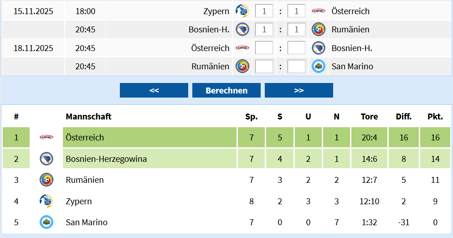Click the San Marino crest in the standings table
Image resolution: width=453 pixels, height=238 pixels.
[46, 222]
